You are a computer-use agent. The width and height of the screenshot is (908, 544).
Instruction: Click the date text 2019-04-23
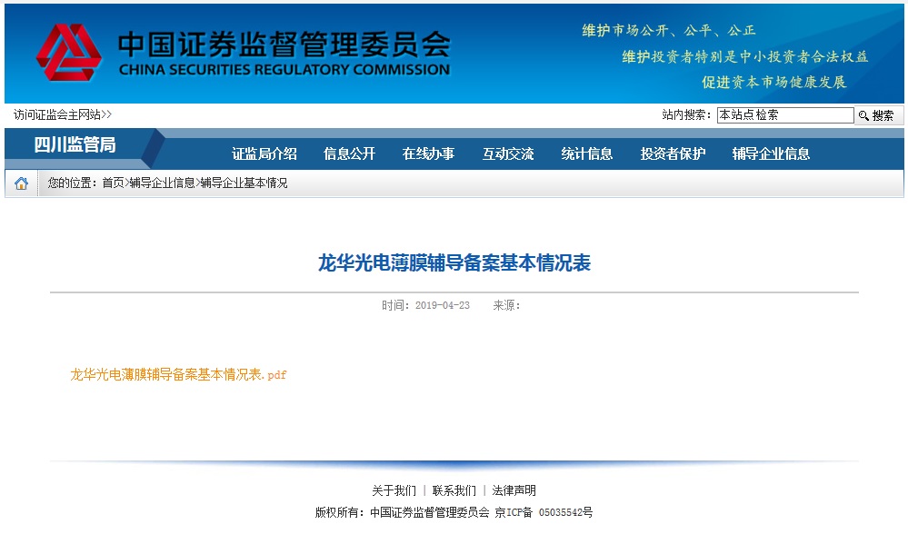point(443,305)
